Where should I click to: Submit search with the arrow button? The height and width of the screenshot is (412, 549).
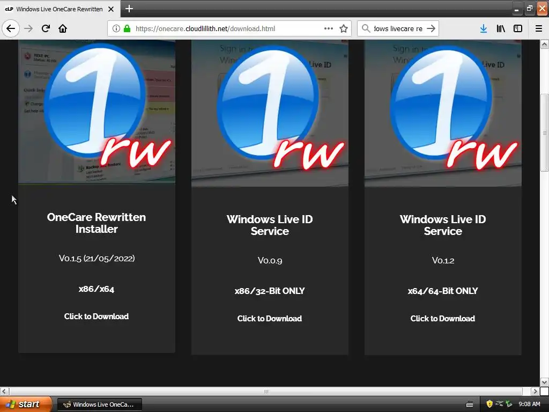[x=431, y=28]
